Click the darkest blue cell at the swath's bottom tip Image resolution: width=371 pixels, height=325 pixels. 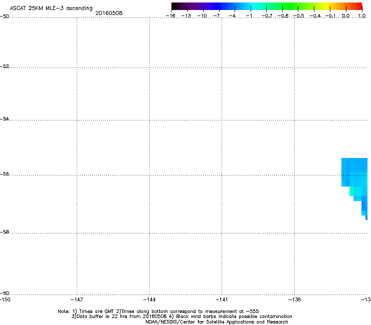[x=366, y=217]
